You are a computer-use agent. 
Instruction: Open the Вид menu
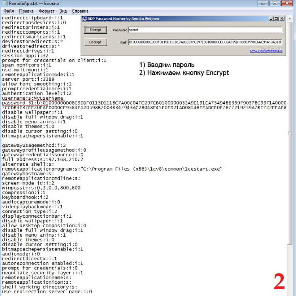click(x=63, y=11)
